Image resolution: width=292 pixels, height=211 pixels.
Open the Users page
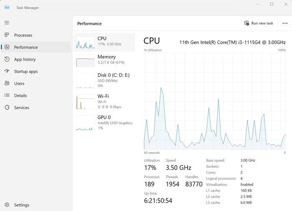pyautogui.click(x=36, y=83)
